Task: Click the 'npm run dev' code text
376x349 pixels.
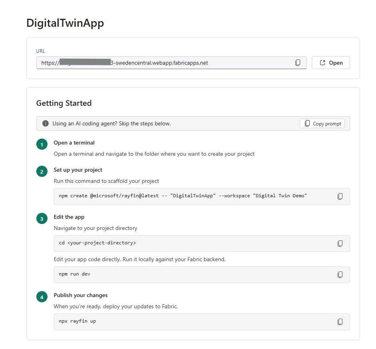Action: 75,274
